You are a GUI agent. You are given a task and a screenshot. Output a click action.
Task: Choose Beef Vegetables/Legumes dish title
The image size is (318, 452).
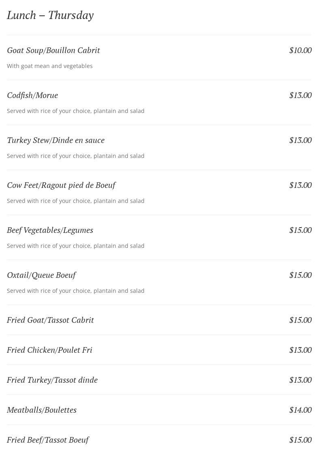pyautogui.click(x=50, y=230)
